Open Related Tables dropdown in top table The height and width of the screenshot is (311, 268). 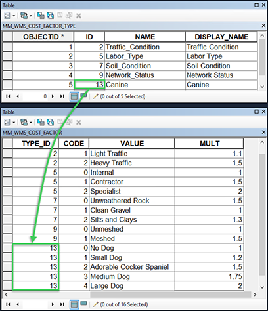[26, 16]
